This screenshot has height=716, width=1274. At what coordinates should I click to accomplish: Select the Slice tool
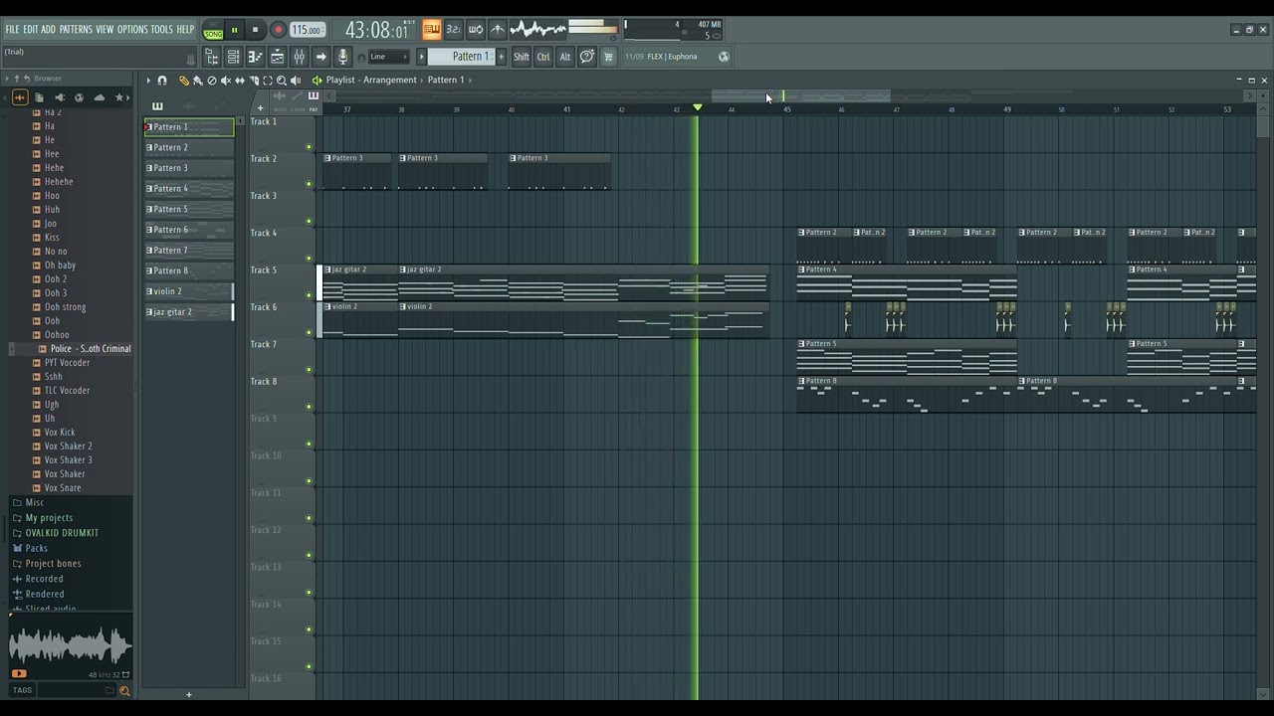[x=254, y=81]
